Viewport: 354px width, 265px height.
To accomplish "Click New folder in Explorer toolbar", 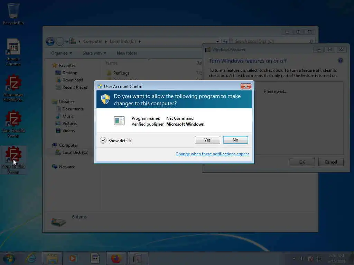I will click(127, 53).
